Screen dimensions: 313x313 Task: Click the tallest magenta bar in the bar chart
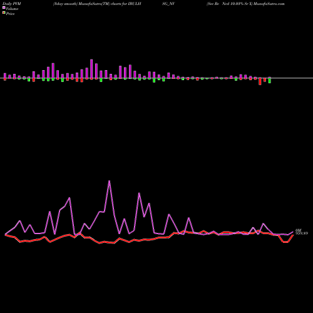click(91, 69)
